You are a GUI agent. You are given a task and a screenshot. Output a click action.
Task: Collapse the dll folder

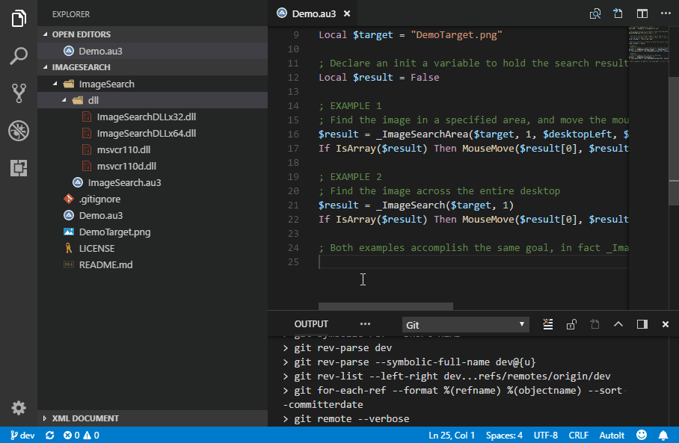(x=153, y=100)
